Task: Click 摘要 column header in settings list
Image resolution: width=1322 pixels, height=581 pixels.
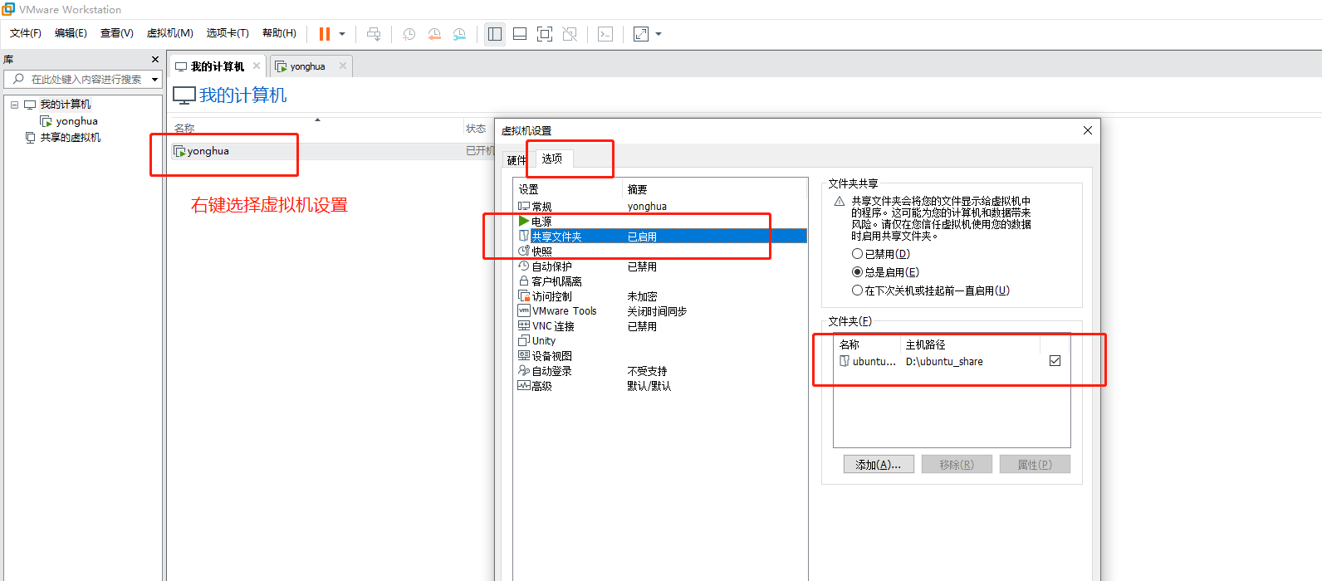Action: click(638, 190)
